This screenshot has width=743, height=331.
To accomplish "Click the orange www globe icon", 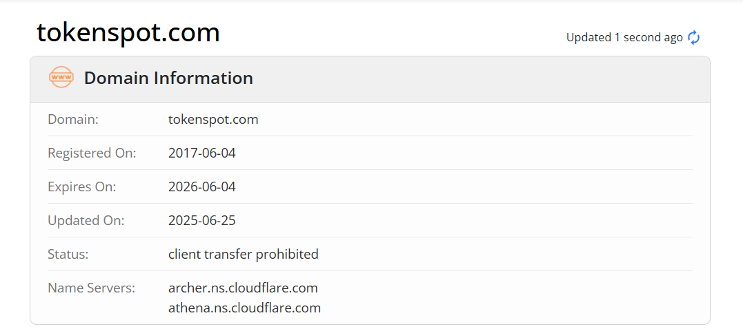I will tap(61, 78).
